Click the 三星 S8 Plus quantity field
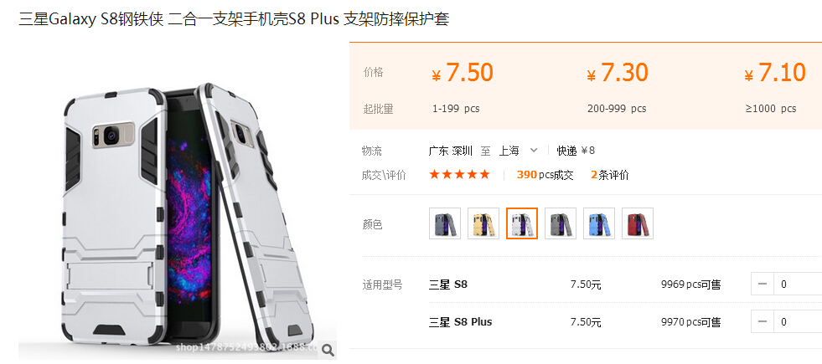This screenshot has height=364, width=822. point(798,321)
